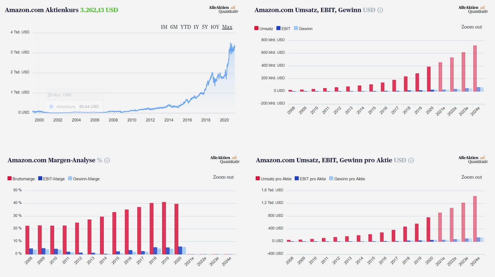Viewport: 495px width, 277px height.
Task: Select the YTD time range
Action: point(186,27)
